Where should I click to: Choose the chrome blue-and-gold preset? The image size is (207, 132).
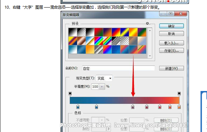(90, 41)
